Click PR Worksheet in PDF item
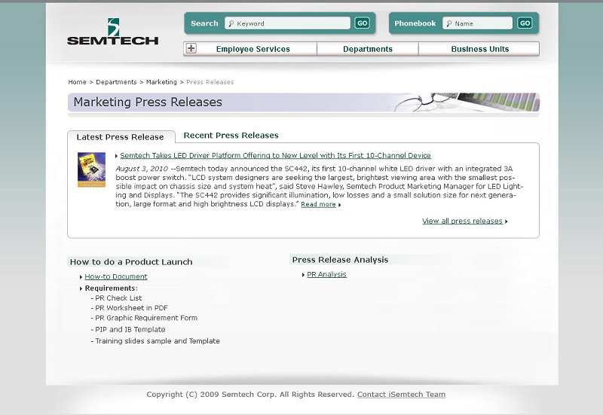This screenshot has width=603, height=415. point(131,308)
